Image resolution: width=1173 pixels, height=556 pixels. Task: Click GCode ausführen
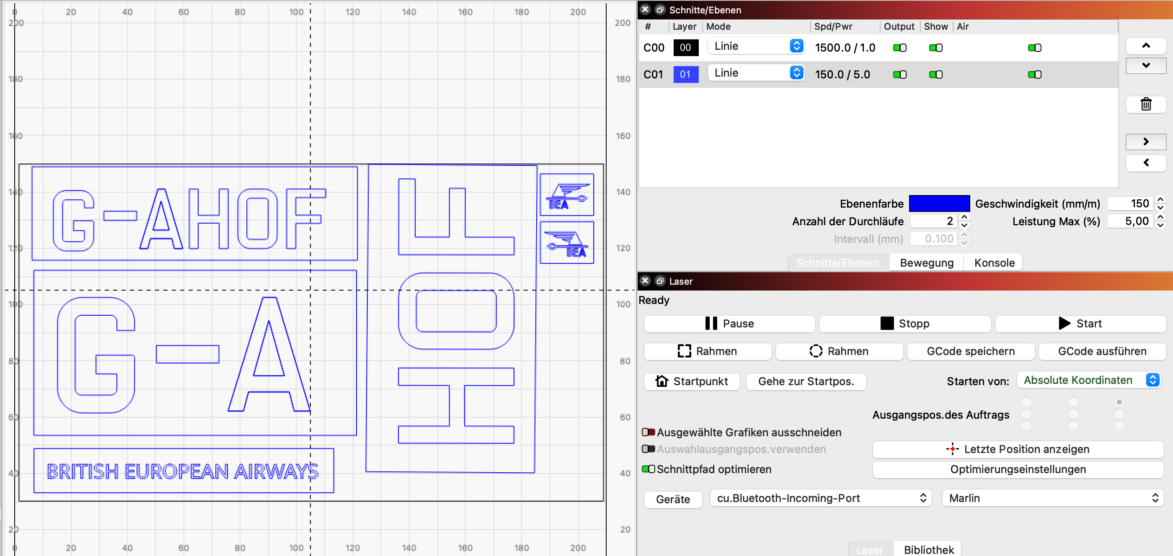[x=1102, y=351]
